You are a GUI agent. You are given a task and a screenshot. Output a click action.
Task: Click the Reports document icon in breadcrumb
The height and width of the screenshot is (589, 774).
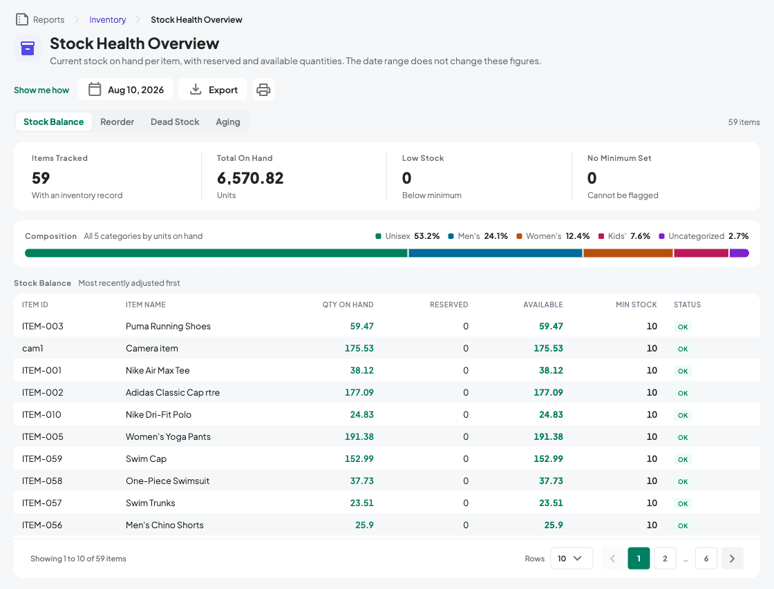click(x=21, y=20)
